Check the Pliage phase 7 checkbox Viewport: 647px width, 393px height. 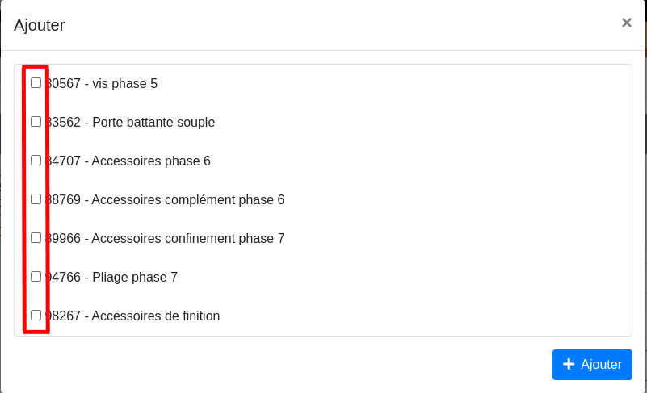tap(36, 277)
